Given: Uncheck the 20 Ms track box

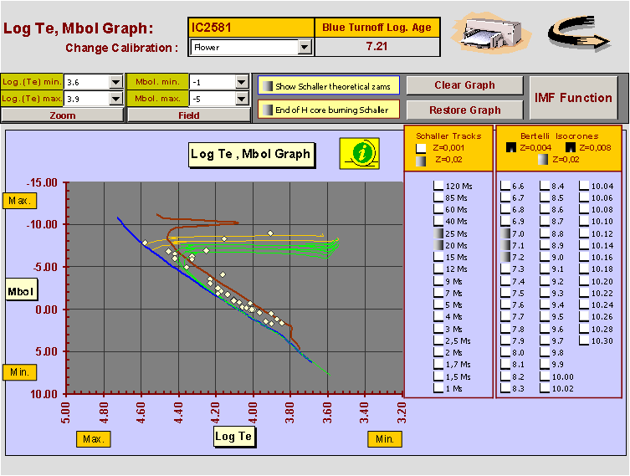Looking at the screenshot, I should click(438, 245).
